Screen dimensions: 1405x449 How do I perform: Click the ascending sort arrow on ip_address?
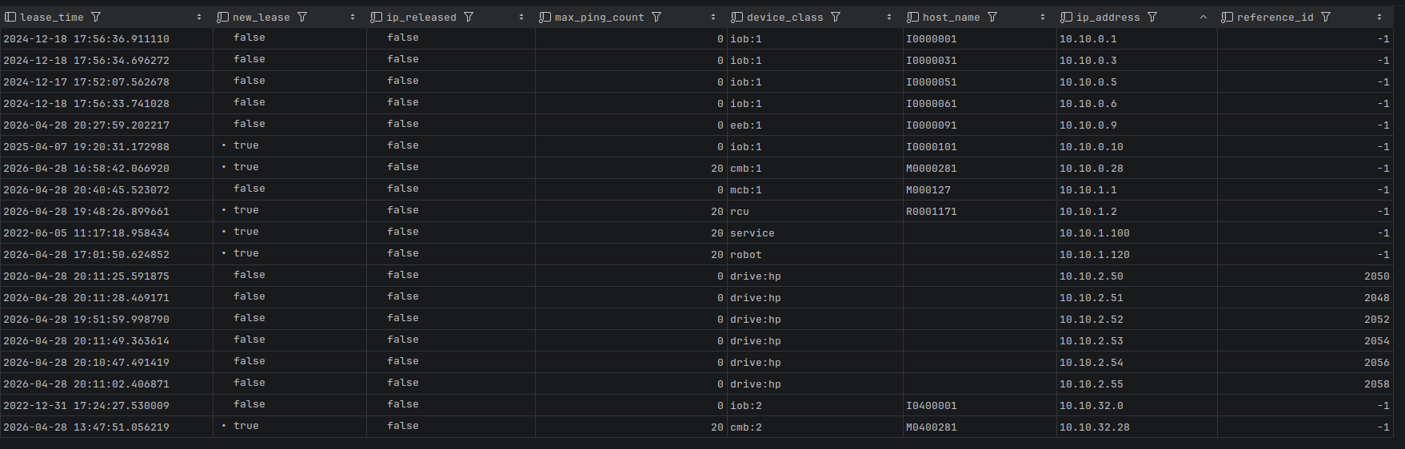(x=1203, y=17)
